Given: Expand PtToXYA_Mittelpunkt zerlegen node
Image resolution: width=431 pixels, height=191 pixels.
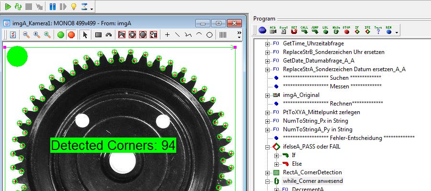Looking at the screenshot, I should coord(267,113).
